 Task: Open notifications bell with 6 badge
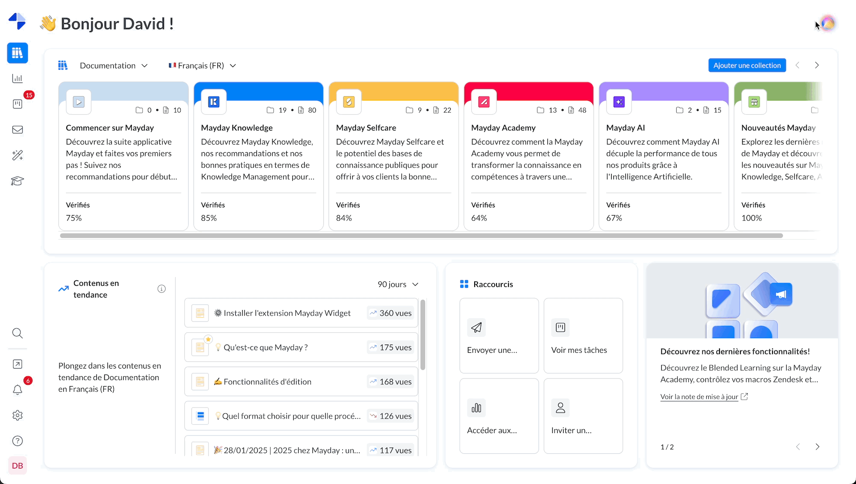[18, 390]
